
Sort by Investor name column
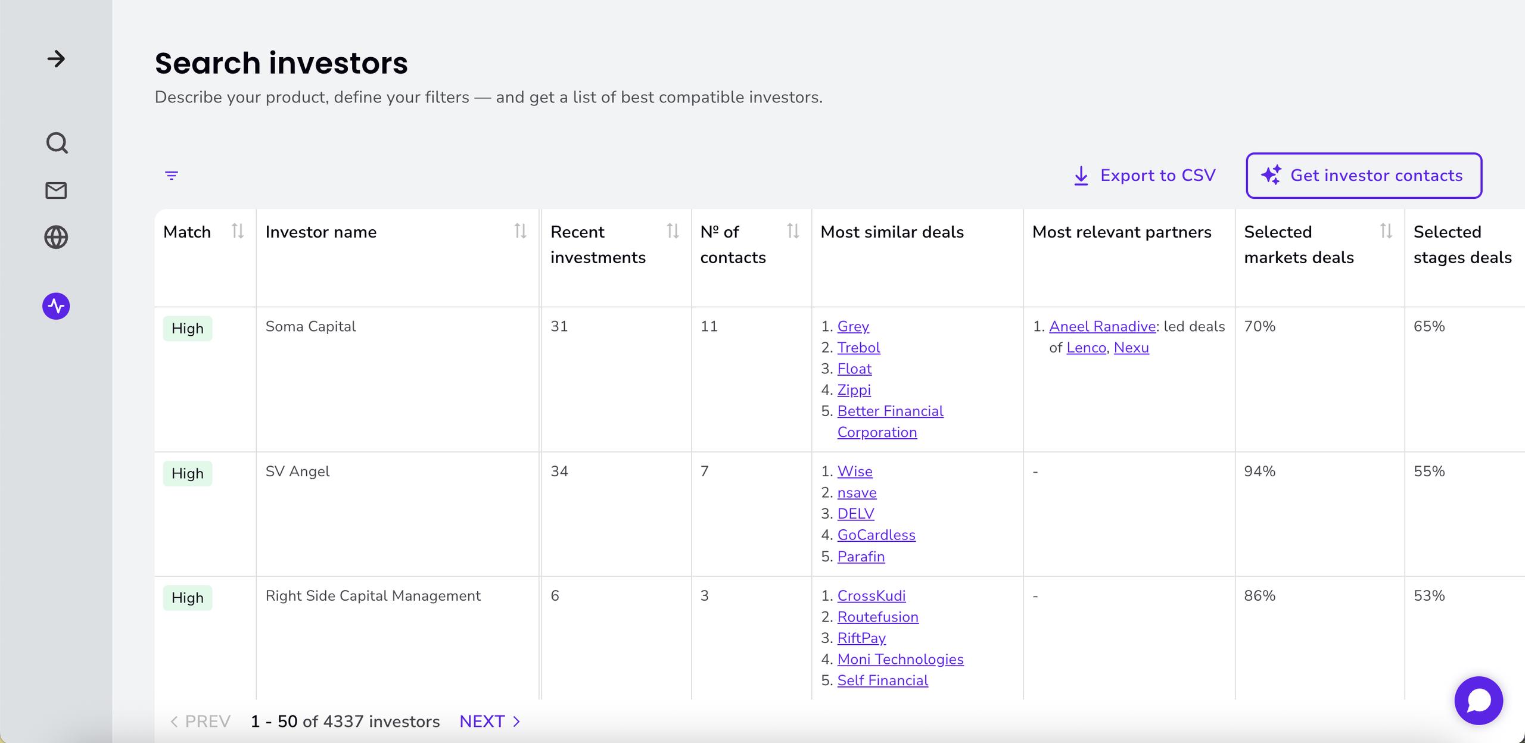(520, 231)
